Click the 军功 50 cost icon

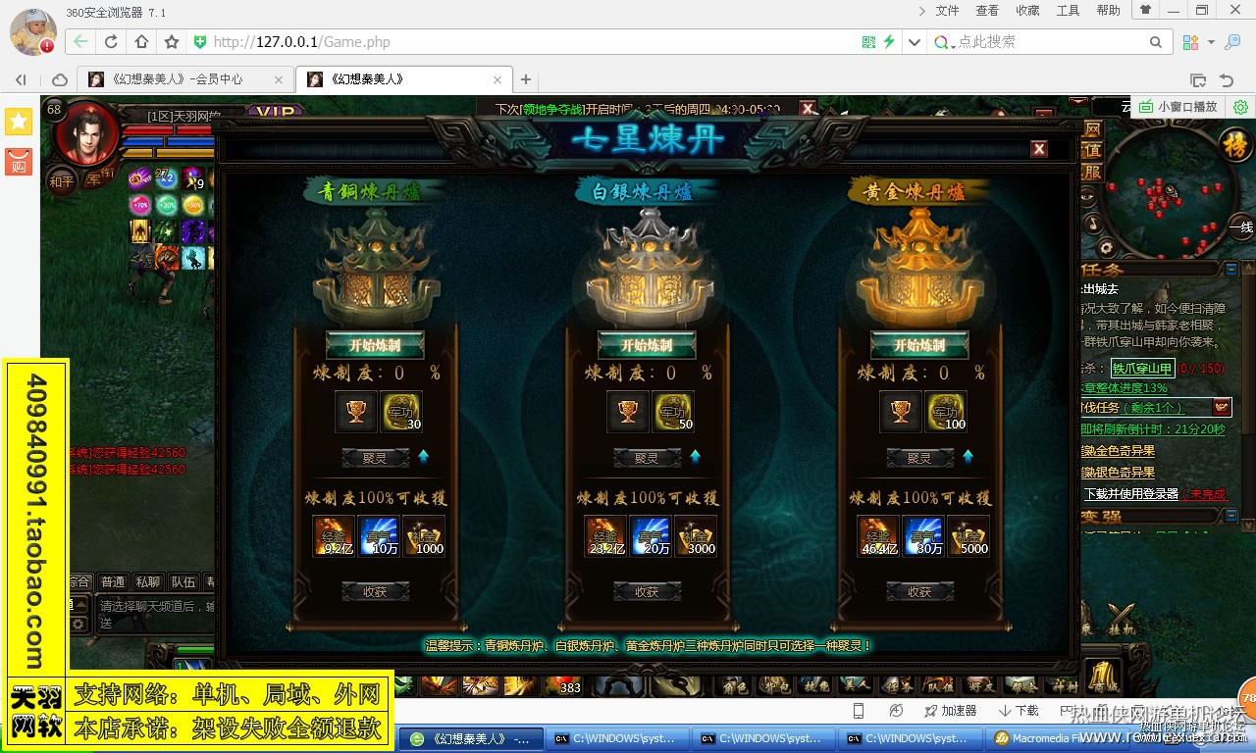coord(673,412)
